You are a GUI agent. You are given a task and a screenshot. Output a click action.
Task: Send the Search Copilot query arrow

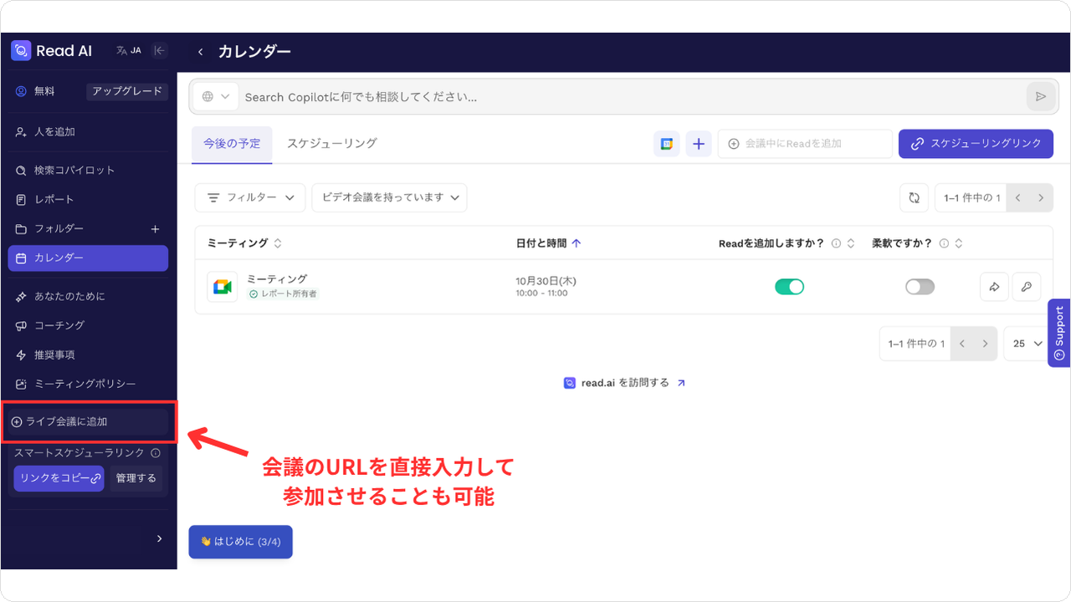tap(1041, 97)
